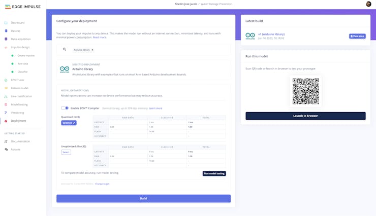
Task: Click the Arduino logo in selected deployment
Action: 65,69
